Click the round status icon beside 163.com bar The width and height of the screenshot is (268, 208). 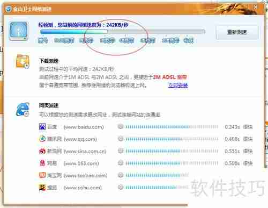pos(121,163)
